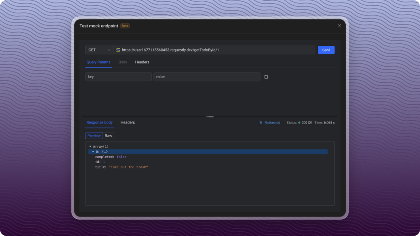Image resolution: width=420 pixels, height=236 pixels.
Task: Select the Preview view toggle
Action: click(94, 136)
